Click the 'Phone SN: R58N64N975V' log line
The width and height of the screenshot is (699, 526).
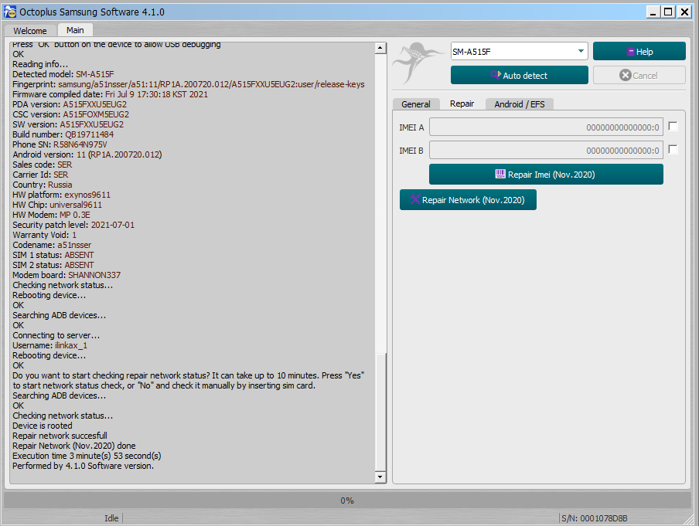click(60, 144)
